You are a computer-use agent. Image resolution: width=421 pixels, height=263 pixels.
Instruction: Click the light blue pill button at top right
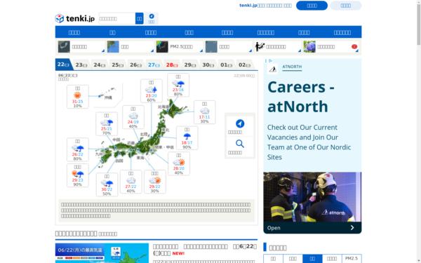pos(345,6)
